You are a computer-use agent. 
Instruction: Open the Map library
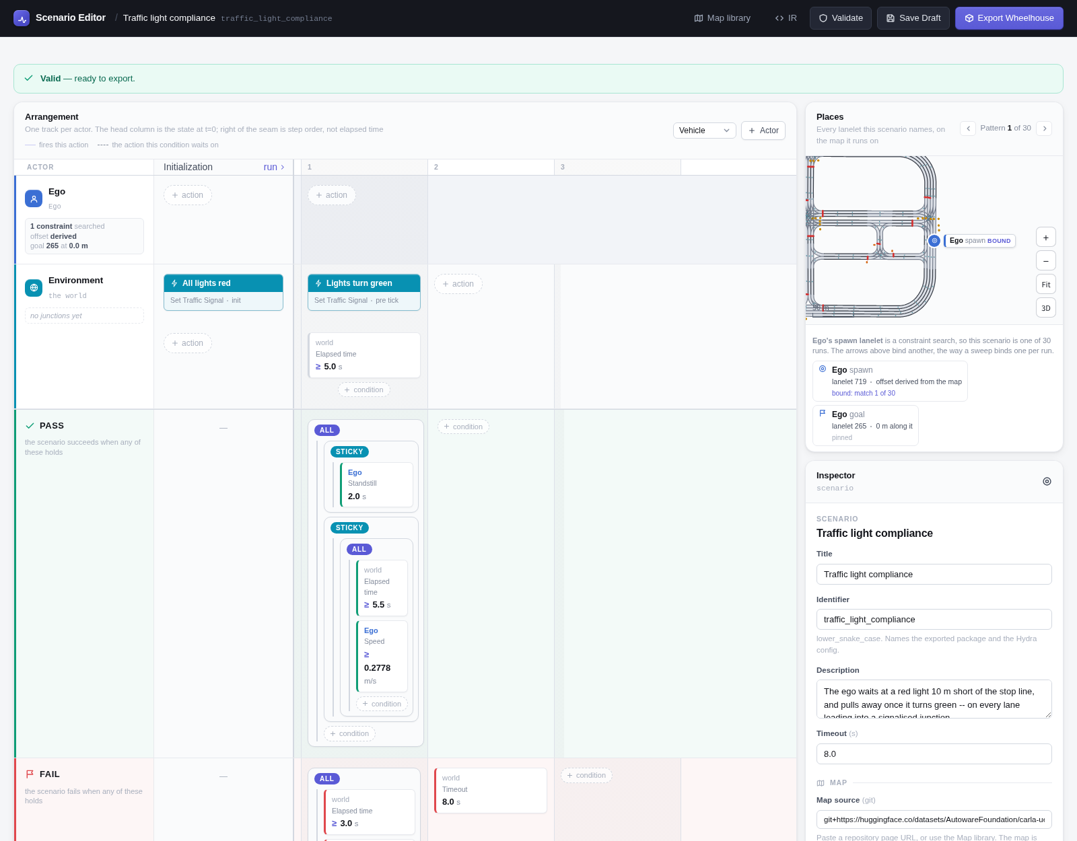click(x=722, y=18)
